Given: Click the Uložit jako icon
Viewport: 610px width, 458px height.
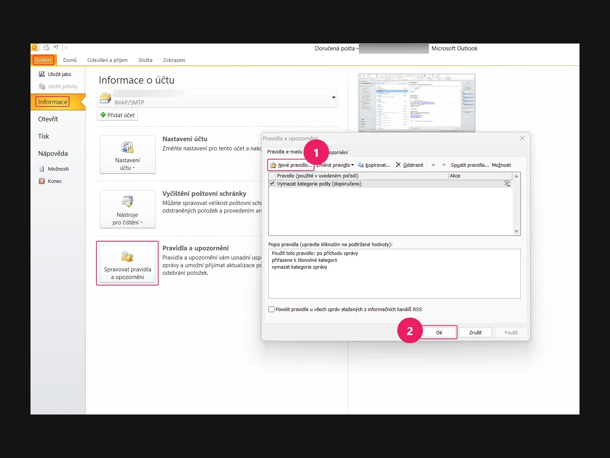Looking at the screenshot, I should tap(42, 74).
